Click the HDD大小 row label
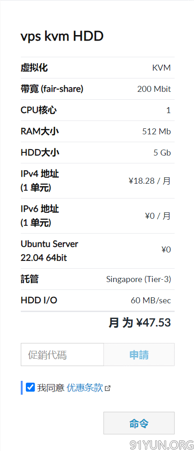Viewport: 194px width, 451px height. pos(40,152)
